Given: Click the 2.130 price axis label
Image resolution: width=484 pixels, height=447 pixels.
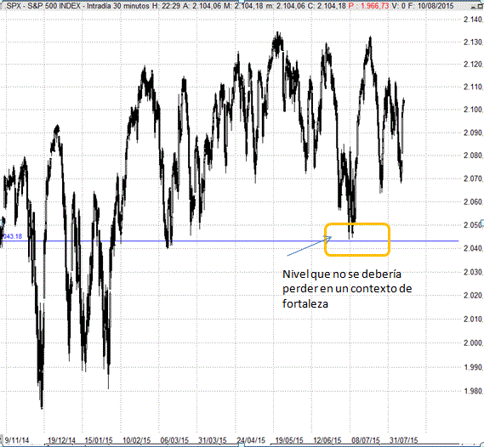Looking at the screenshot, I should click(x=473, y=42).
